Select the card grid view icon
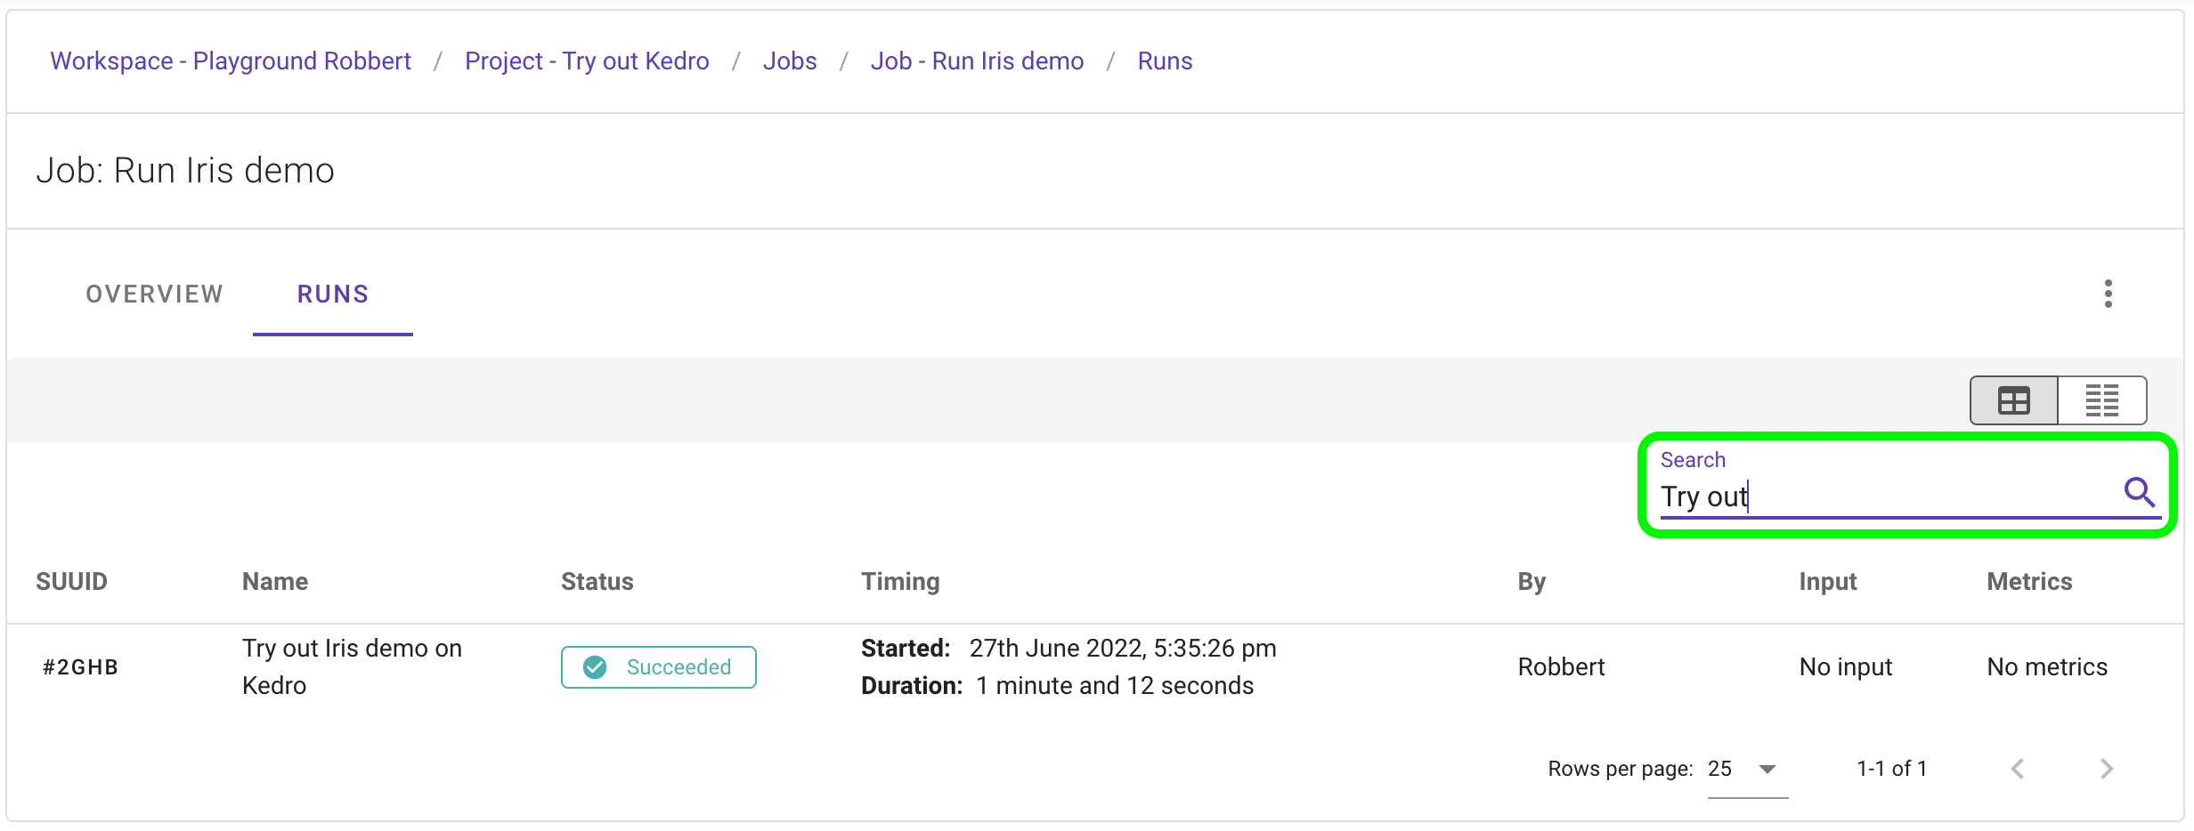Screen dimensions: 2194x831 tap(2013, 399)
